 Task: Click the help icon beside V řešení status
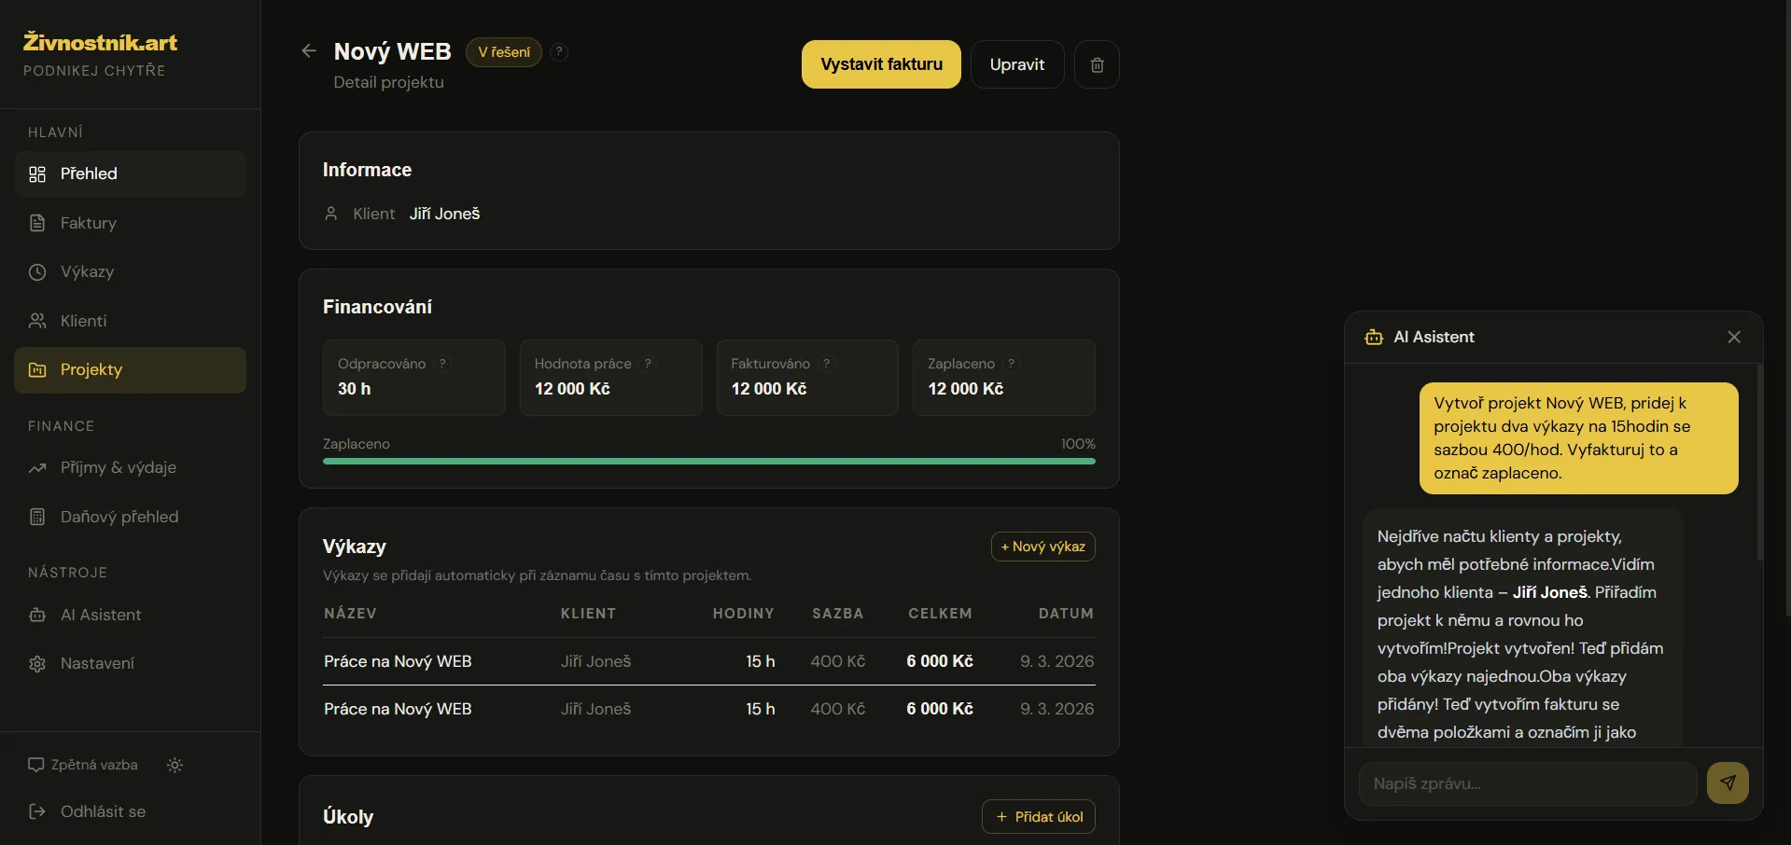pos(558,52)
